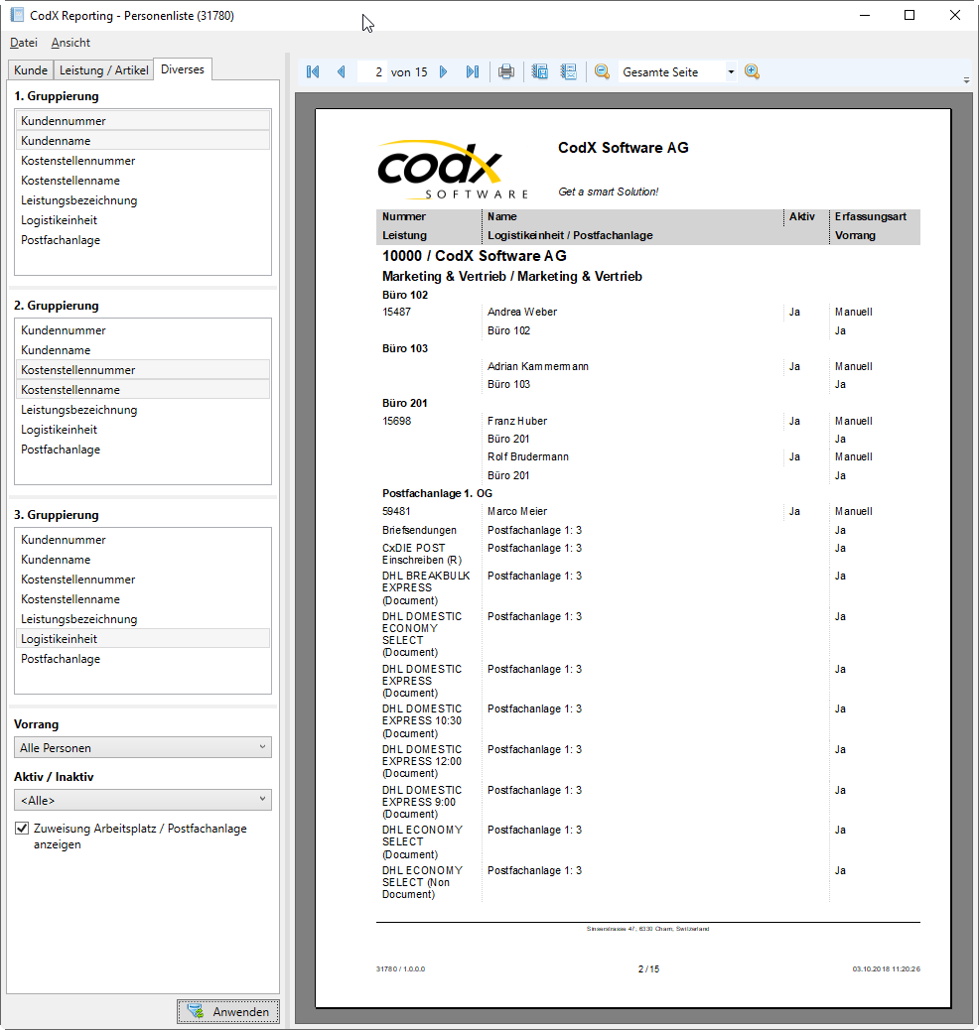Select Kostenstellennummer in 1. Gruppierung
The height and width of the screenshot is (1030, 979).
[x=143, y=161]
